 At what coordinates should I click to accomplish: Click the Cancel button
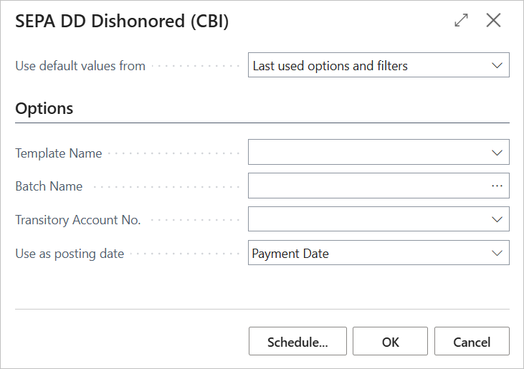point(472,342)
